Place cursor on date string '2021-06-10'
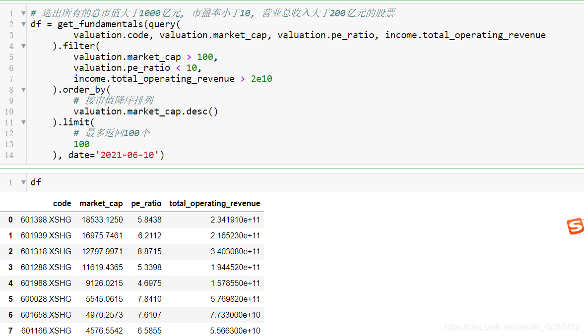584x336 pixels. [x=128, y=155]
